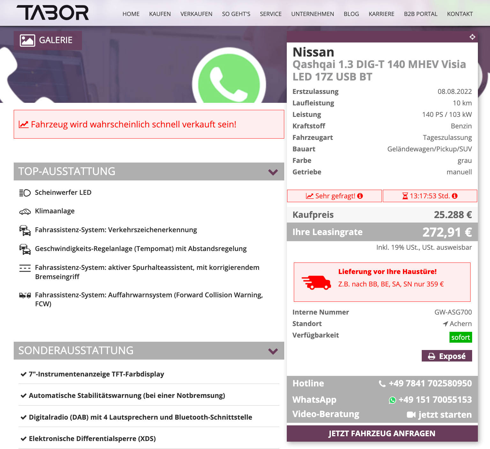Click the red 'schnell verkauft' alert box
The image size is (490, 449).
tap(149, 124)
